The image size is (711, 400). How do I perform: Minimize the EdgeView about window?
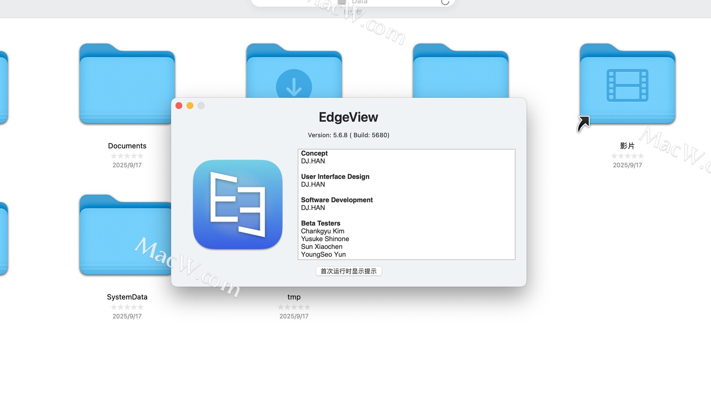click(190, 106)
